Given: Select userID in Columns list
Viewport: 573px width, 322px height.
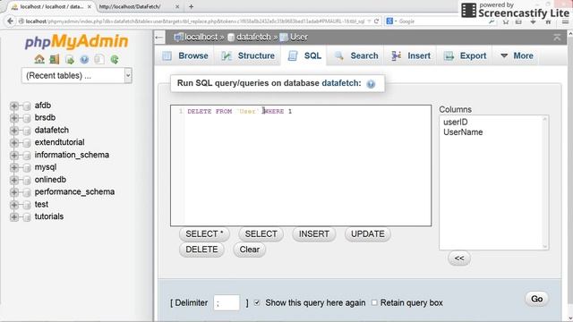Looking at the screenshot, I should point(456,123).
